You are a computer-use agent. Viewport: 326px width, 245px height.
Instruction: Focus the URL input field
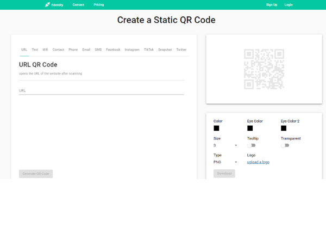[x=102, y=90]
